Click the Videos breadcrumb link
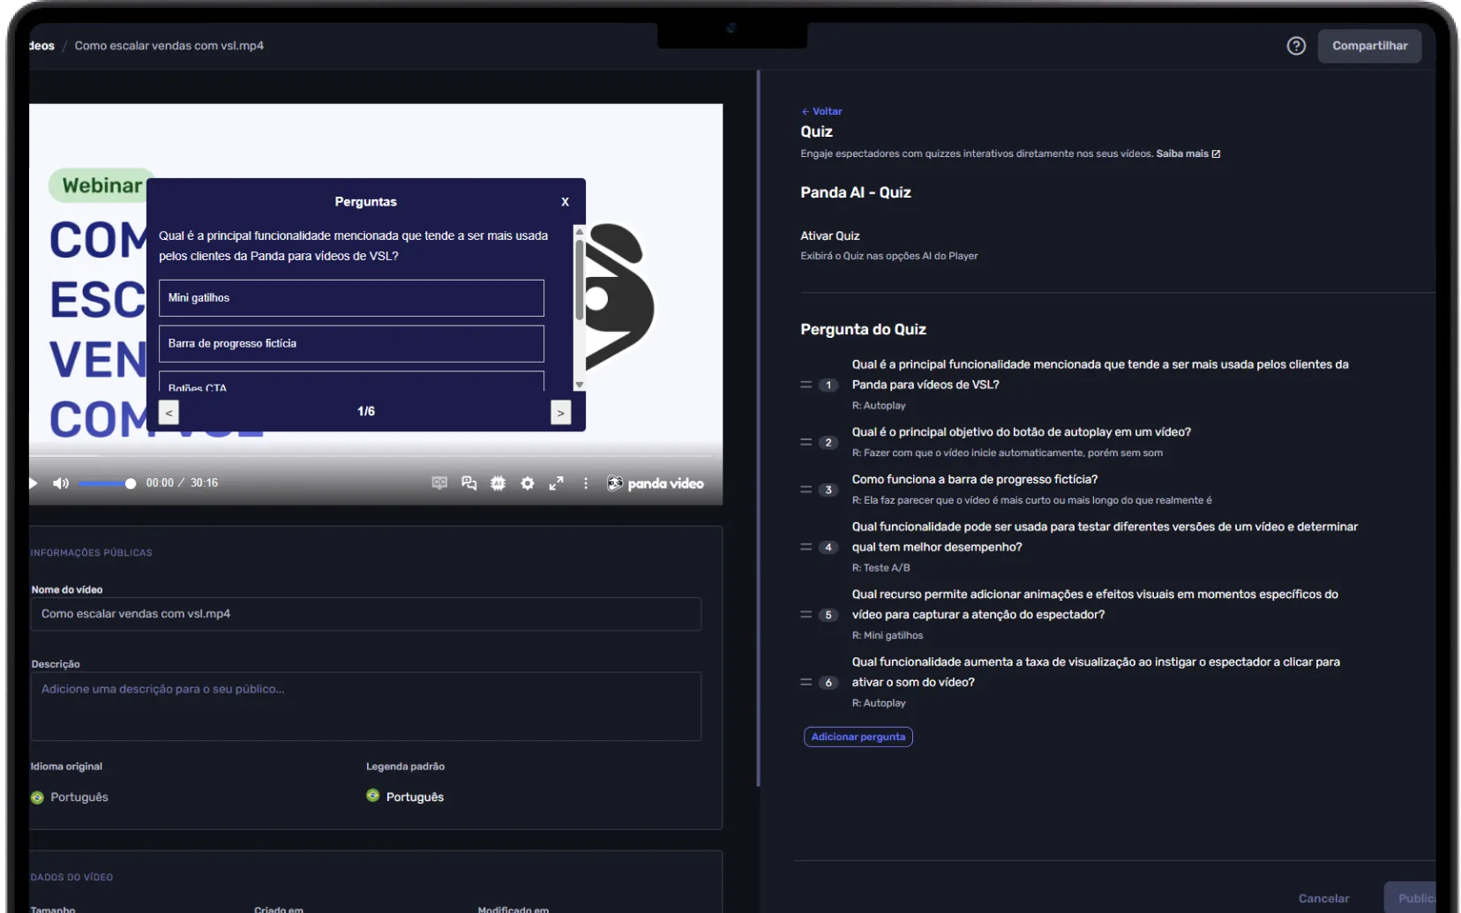 41,46
